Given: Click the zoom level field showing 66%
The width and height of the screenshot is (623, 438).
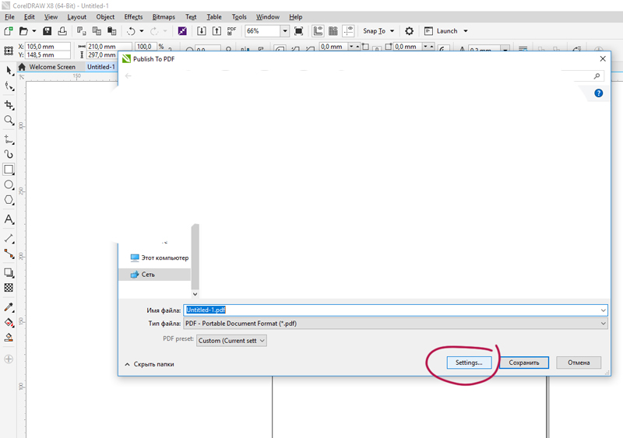Looking at the screenshot, I should pyautogui.click(x=263, y=31).
